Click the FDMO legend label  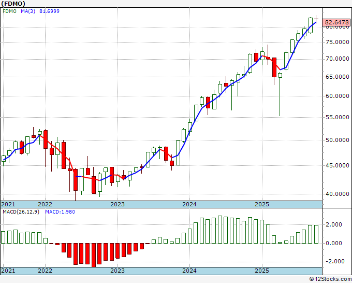9,11
